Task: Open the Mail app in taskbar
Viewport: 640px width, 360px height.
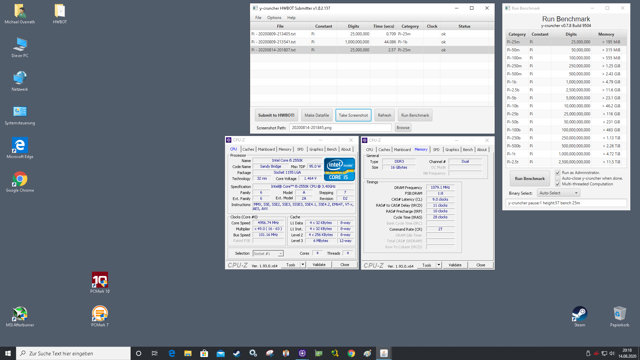Action: 220,353
